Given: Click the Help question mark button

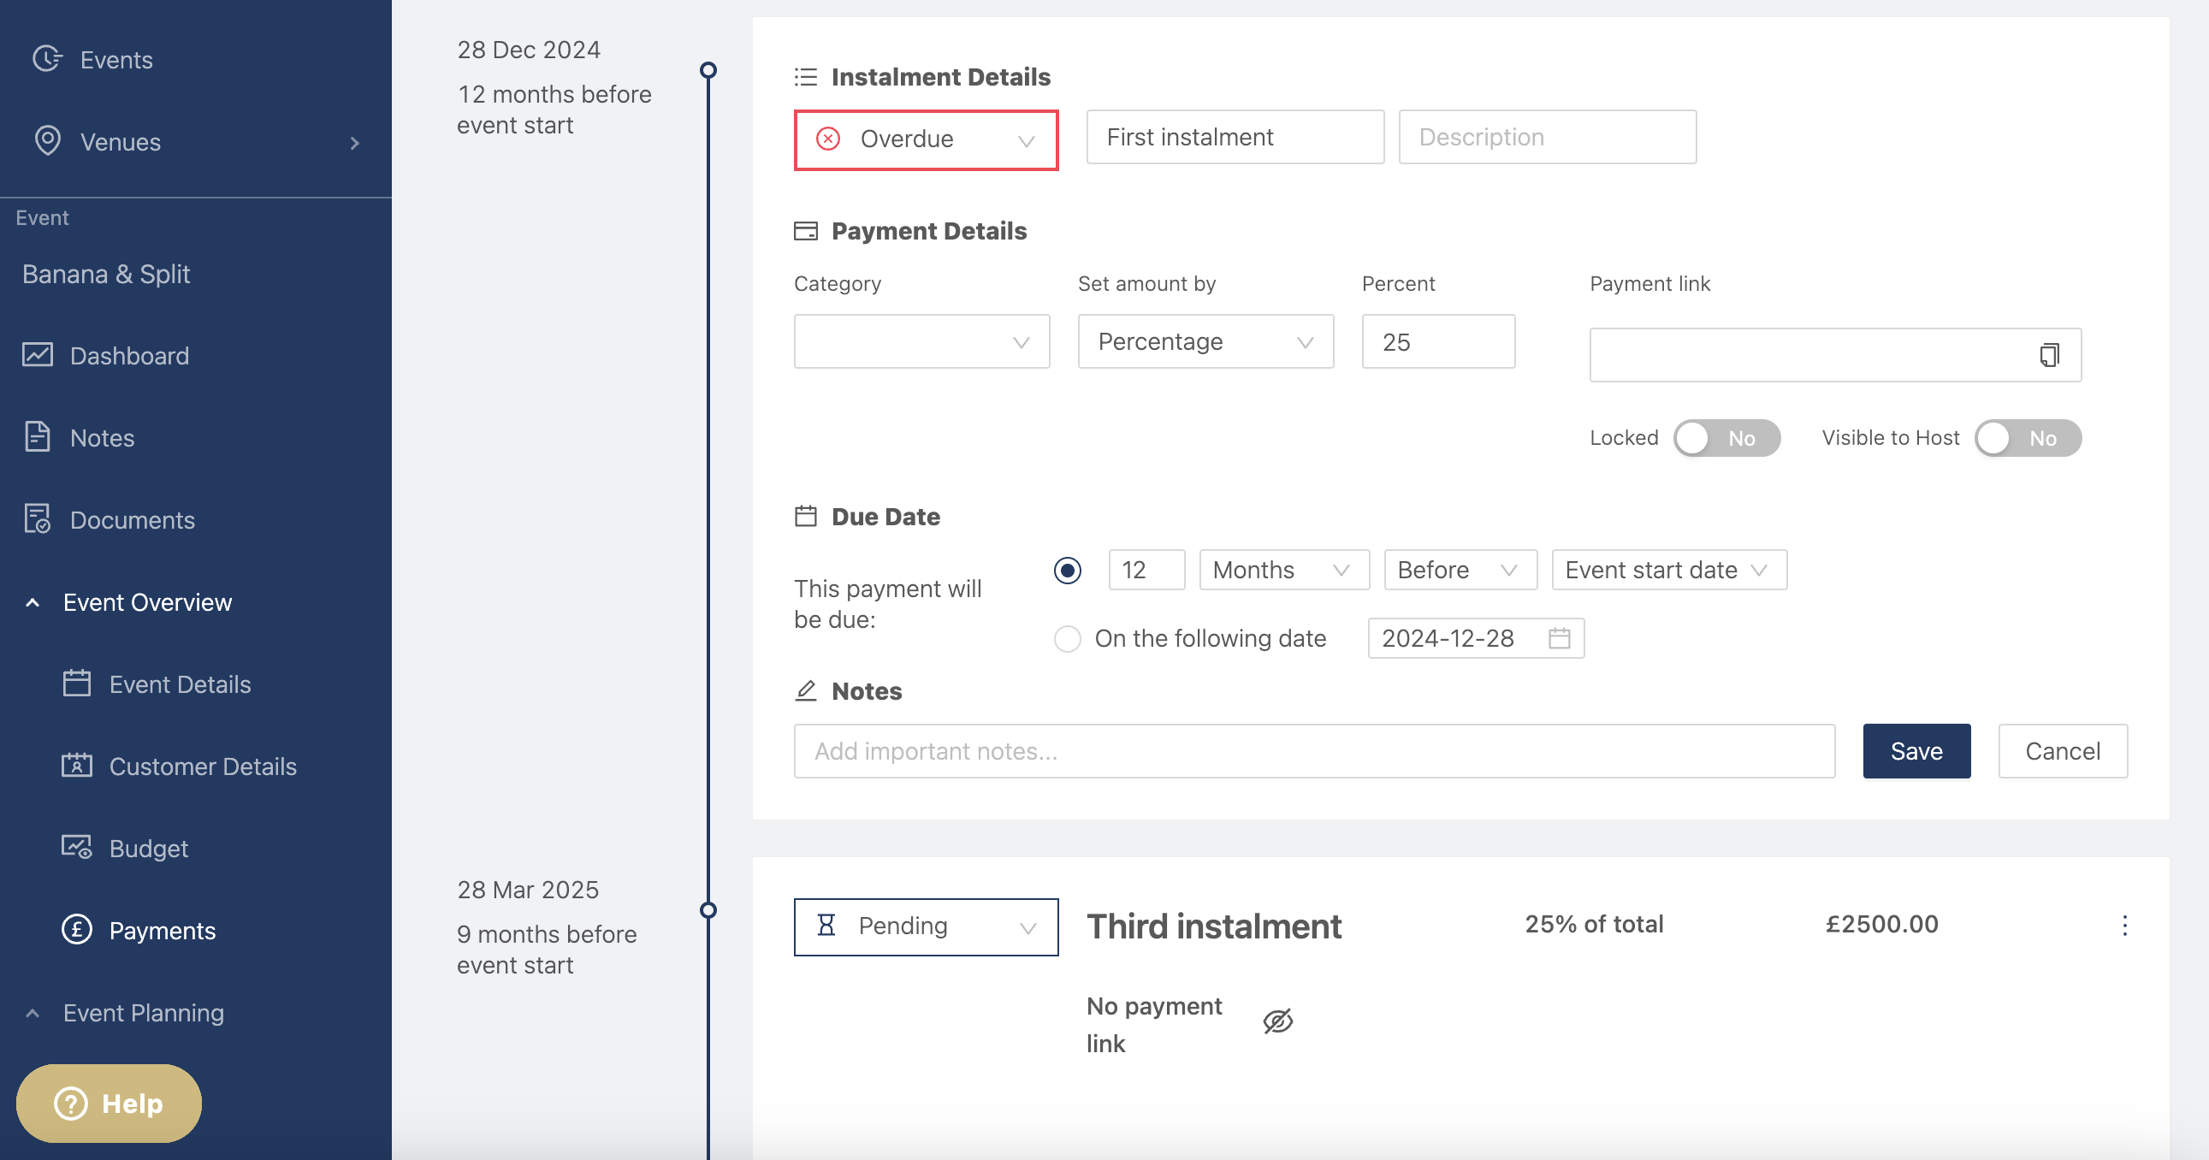Looking at the screenshot, I should tap(109, 1103).
